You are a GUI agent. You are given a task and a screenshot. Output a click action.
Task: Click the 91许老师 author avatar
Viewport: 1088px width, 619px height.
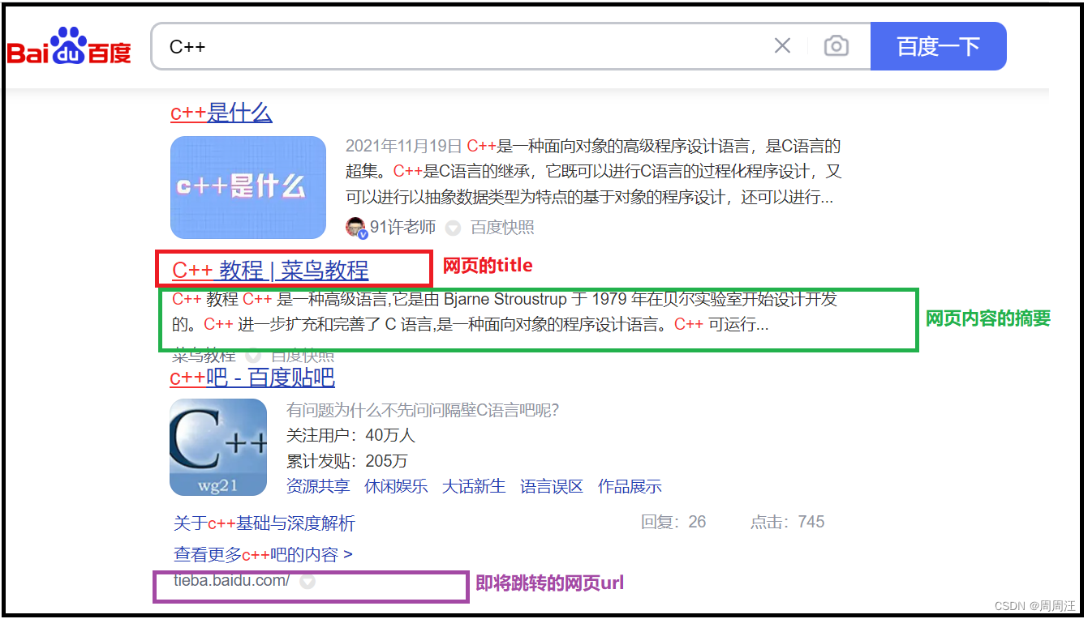[x=356, y=228]
